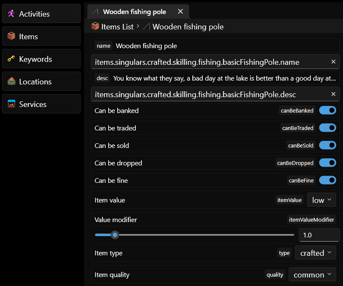Open the Keywords section
Viewport: 343px width, 286px height.
(x=42, y=59)
